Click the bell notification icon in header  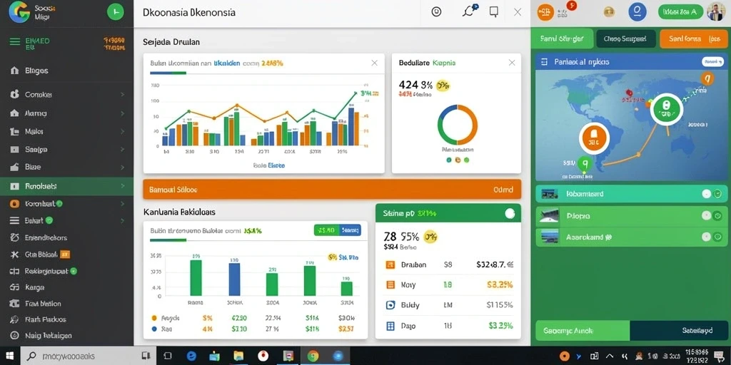[469, 11]
